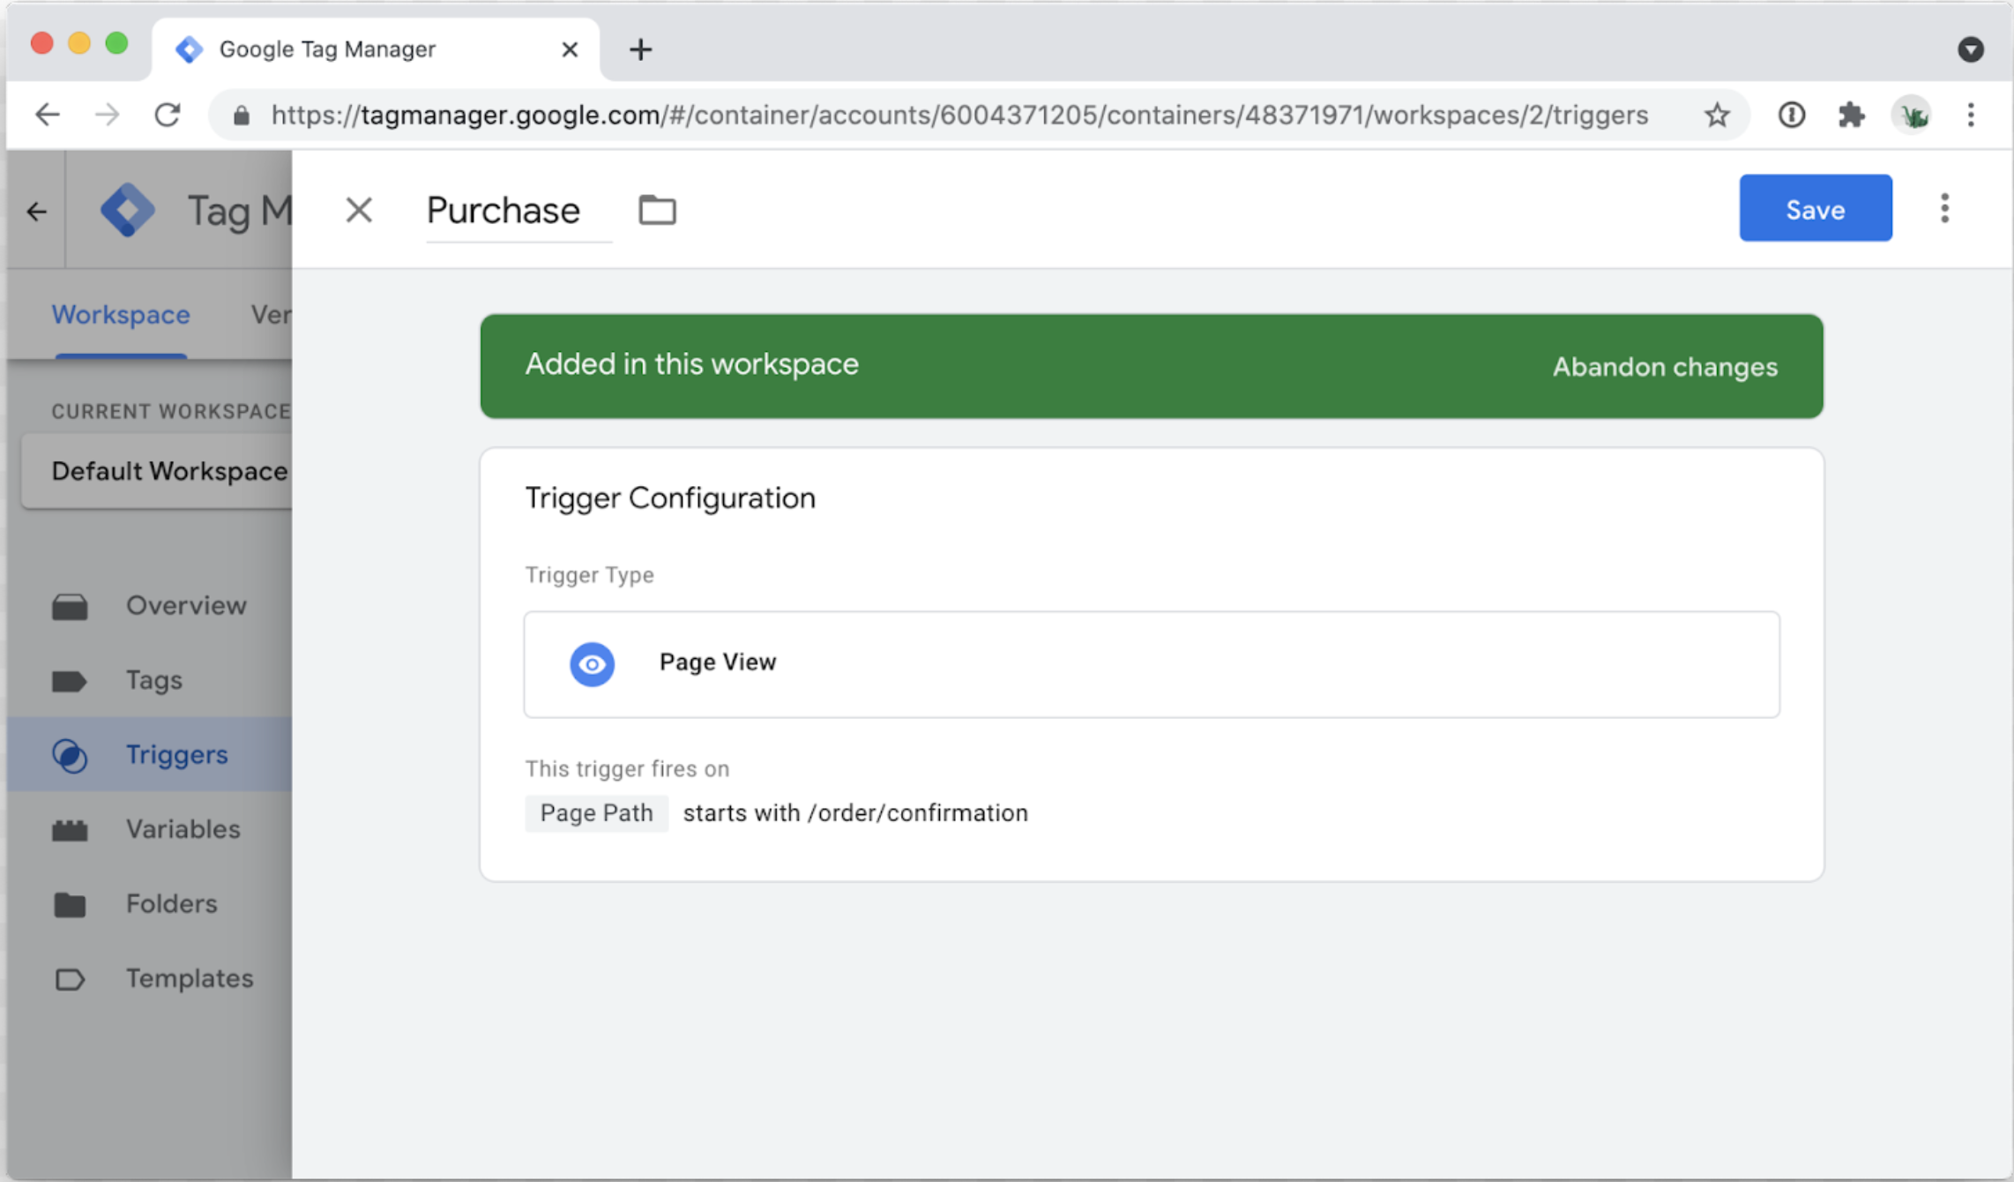Screen dimensions: 2014x1182
Task: Close the Google Tag Manager tab
Action: [x=570, y=49]
